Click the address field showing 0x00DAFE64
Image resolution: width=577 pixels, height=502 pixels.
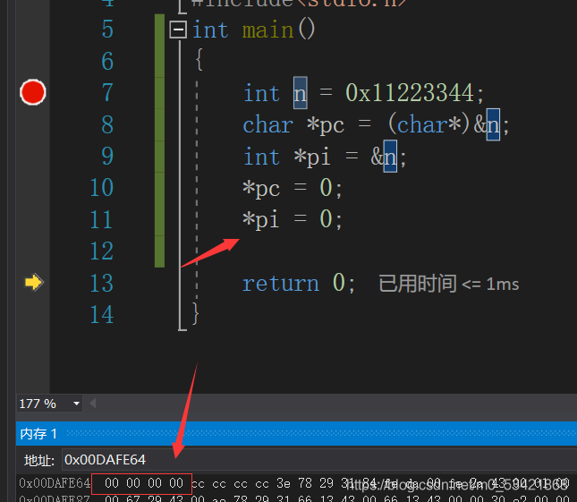[x=318, y=460]
